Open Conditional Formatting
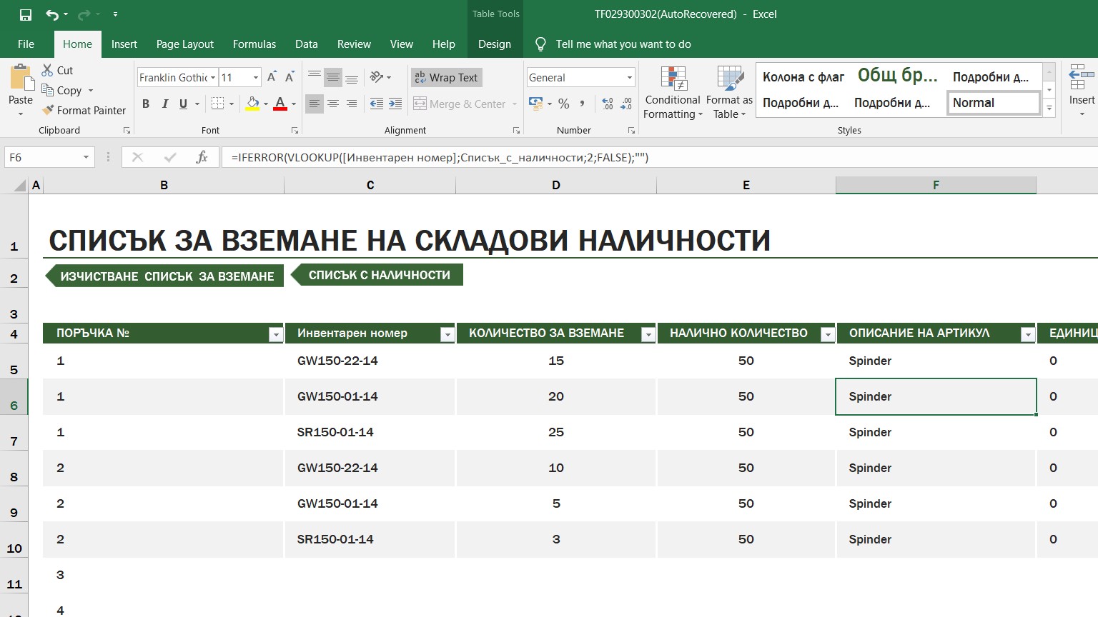Viewport: 1098px width, 617px height. tap(673, 93)
